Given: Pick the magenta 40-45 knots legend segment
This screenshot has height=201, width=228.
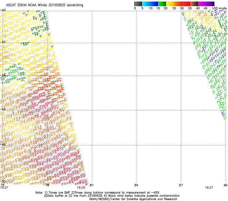Looking at the screenshot, I should [x=202, y=4].
